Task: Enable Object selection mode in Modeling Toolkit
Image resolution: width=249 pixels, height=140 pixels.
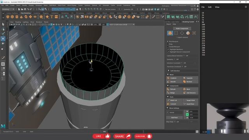Action: [170, 33]
